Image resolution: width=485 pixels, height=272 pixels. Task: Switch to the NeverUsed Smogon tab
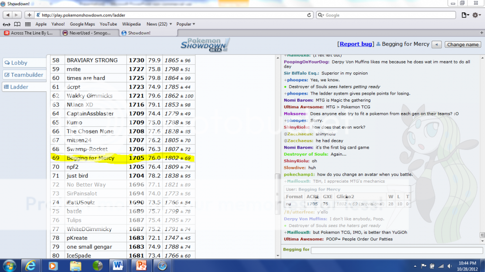tap(89, 33)
